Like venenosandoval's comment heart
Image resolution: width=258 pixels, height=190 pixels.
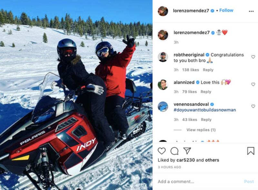(253, 106)
